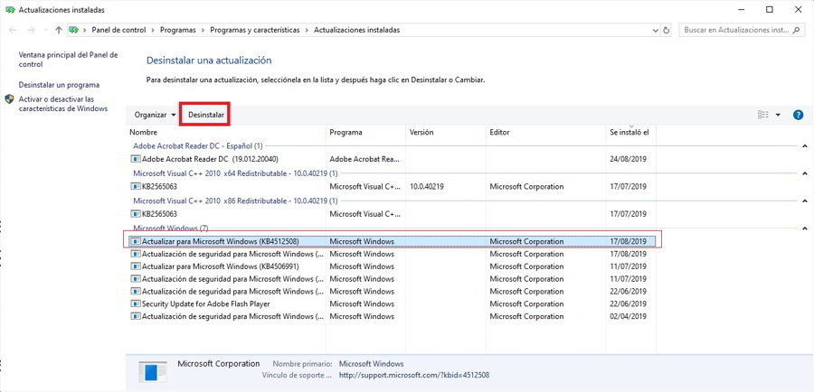Click the blue help question mark icon
The height and width of the screenshot is (392, 814).
click(798, 115)
